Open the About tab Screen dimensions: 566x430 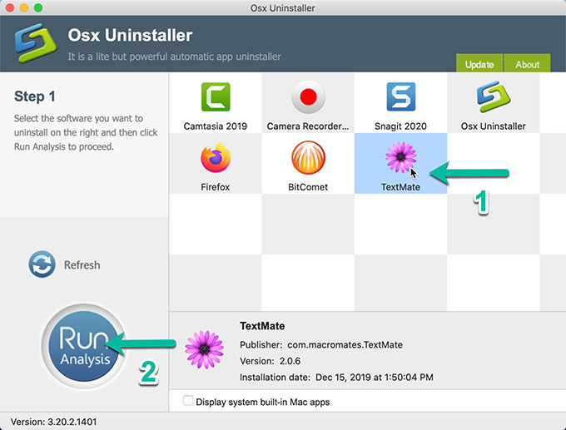click(528, 63)
